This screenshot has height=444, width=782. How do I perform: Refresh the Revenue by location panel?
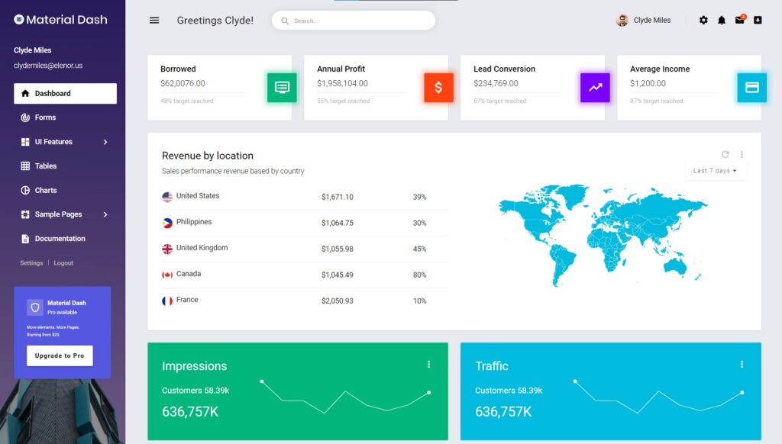(x=725, y=154)
